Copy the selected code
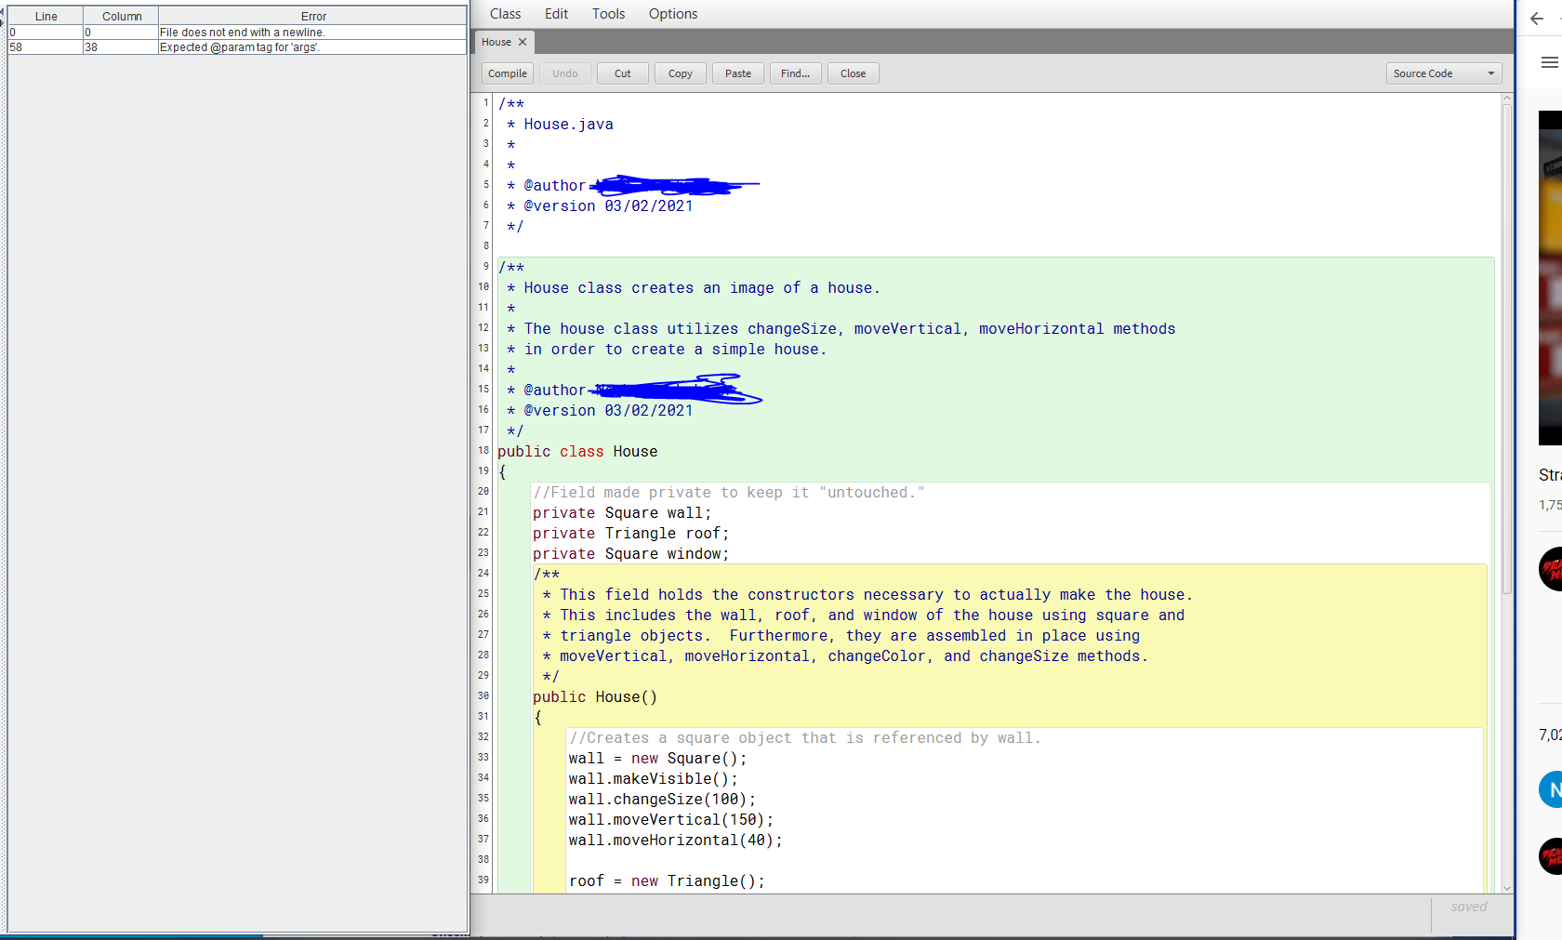 pos(680,73)
